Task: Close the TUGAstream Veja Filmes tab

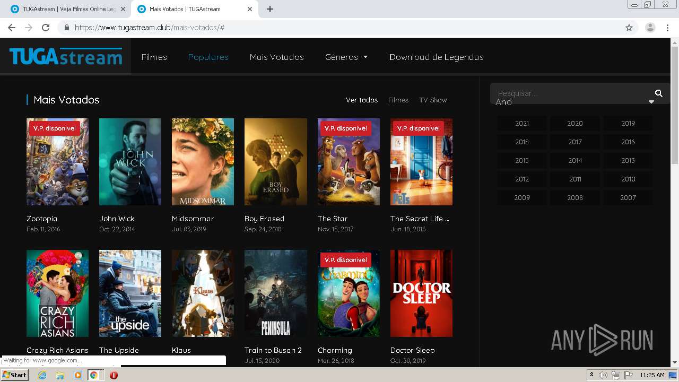Action: 123,9
